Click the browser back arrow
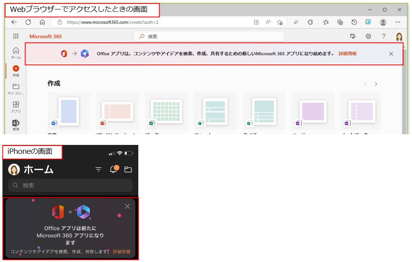Image resolution: width=412 pixels, height=262 pixels. click(14, 22)
